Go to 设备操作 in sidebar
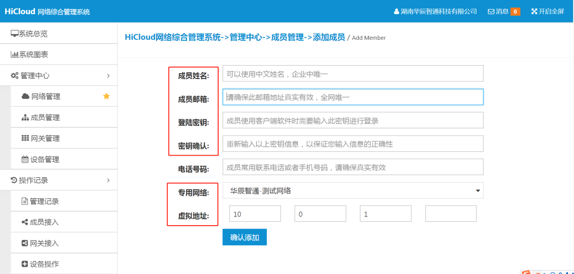The width and height of the screenshot is (574, 274). pos(44,264)
